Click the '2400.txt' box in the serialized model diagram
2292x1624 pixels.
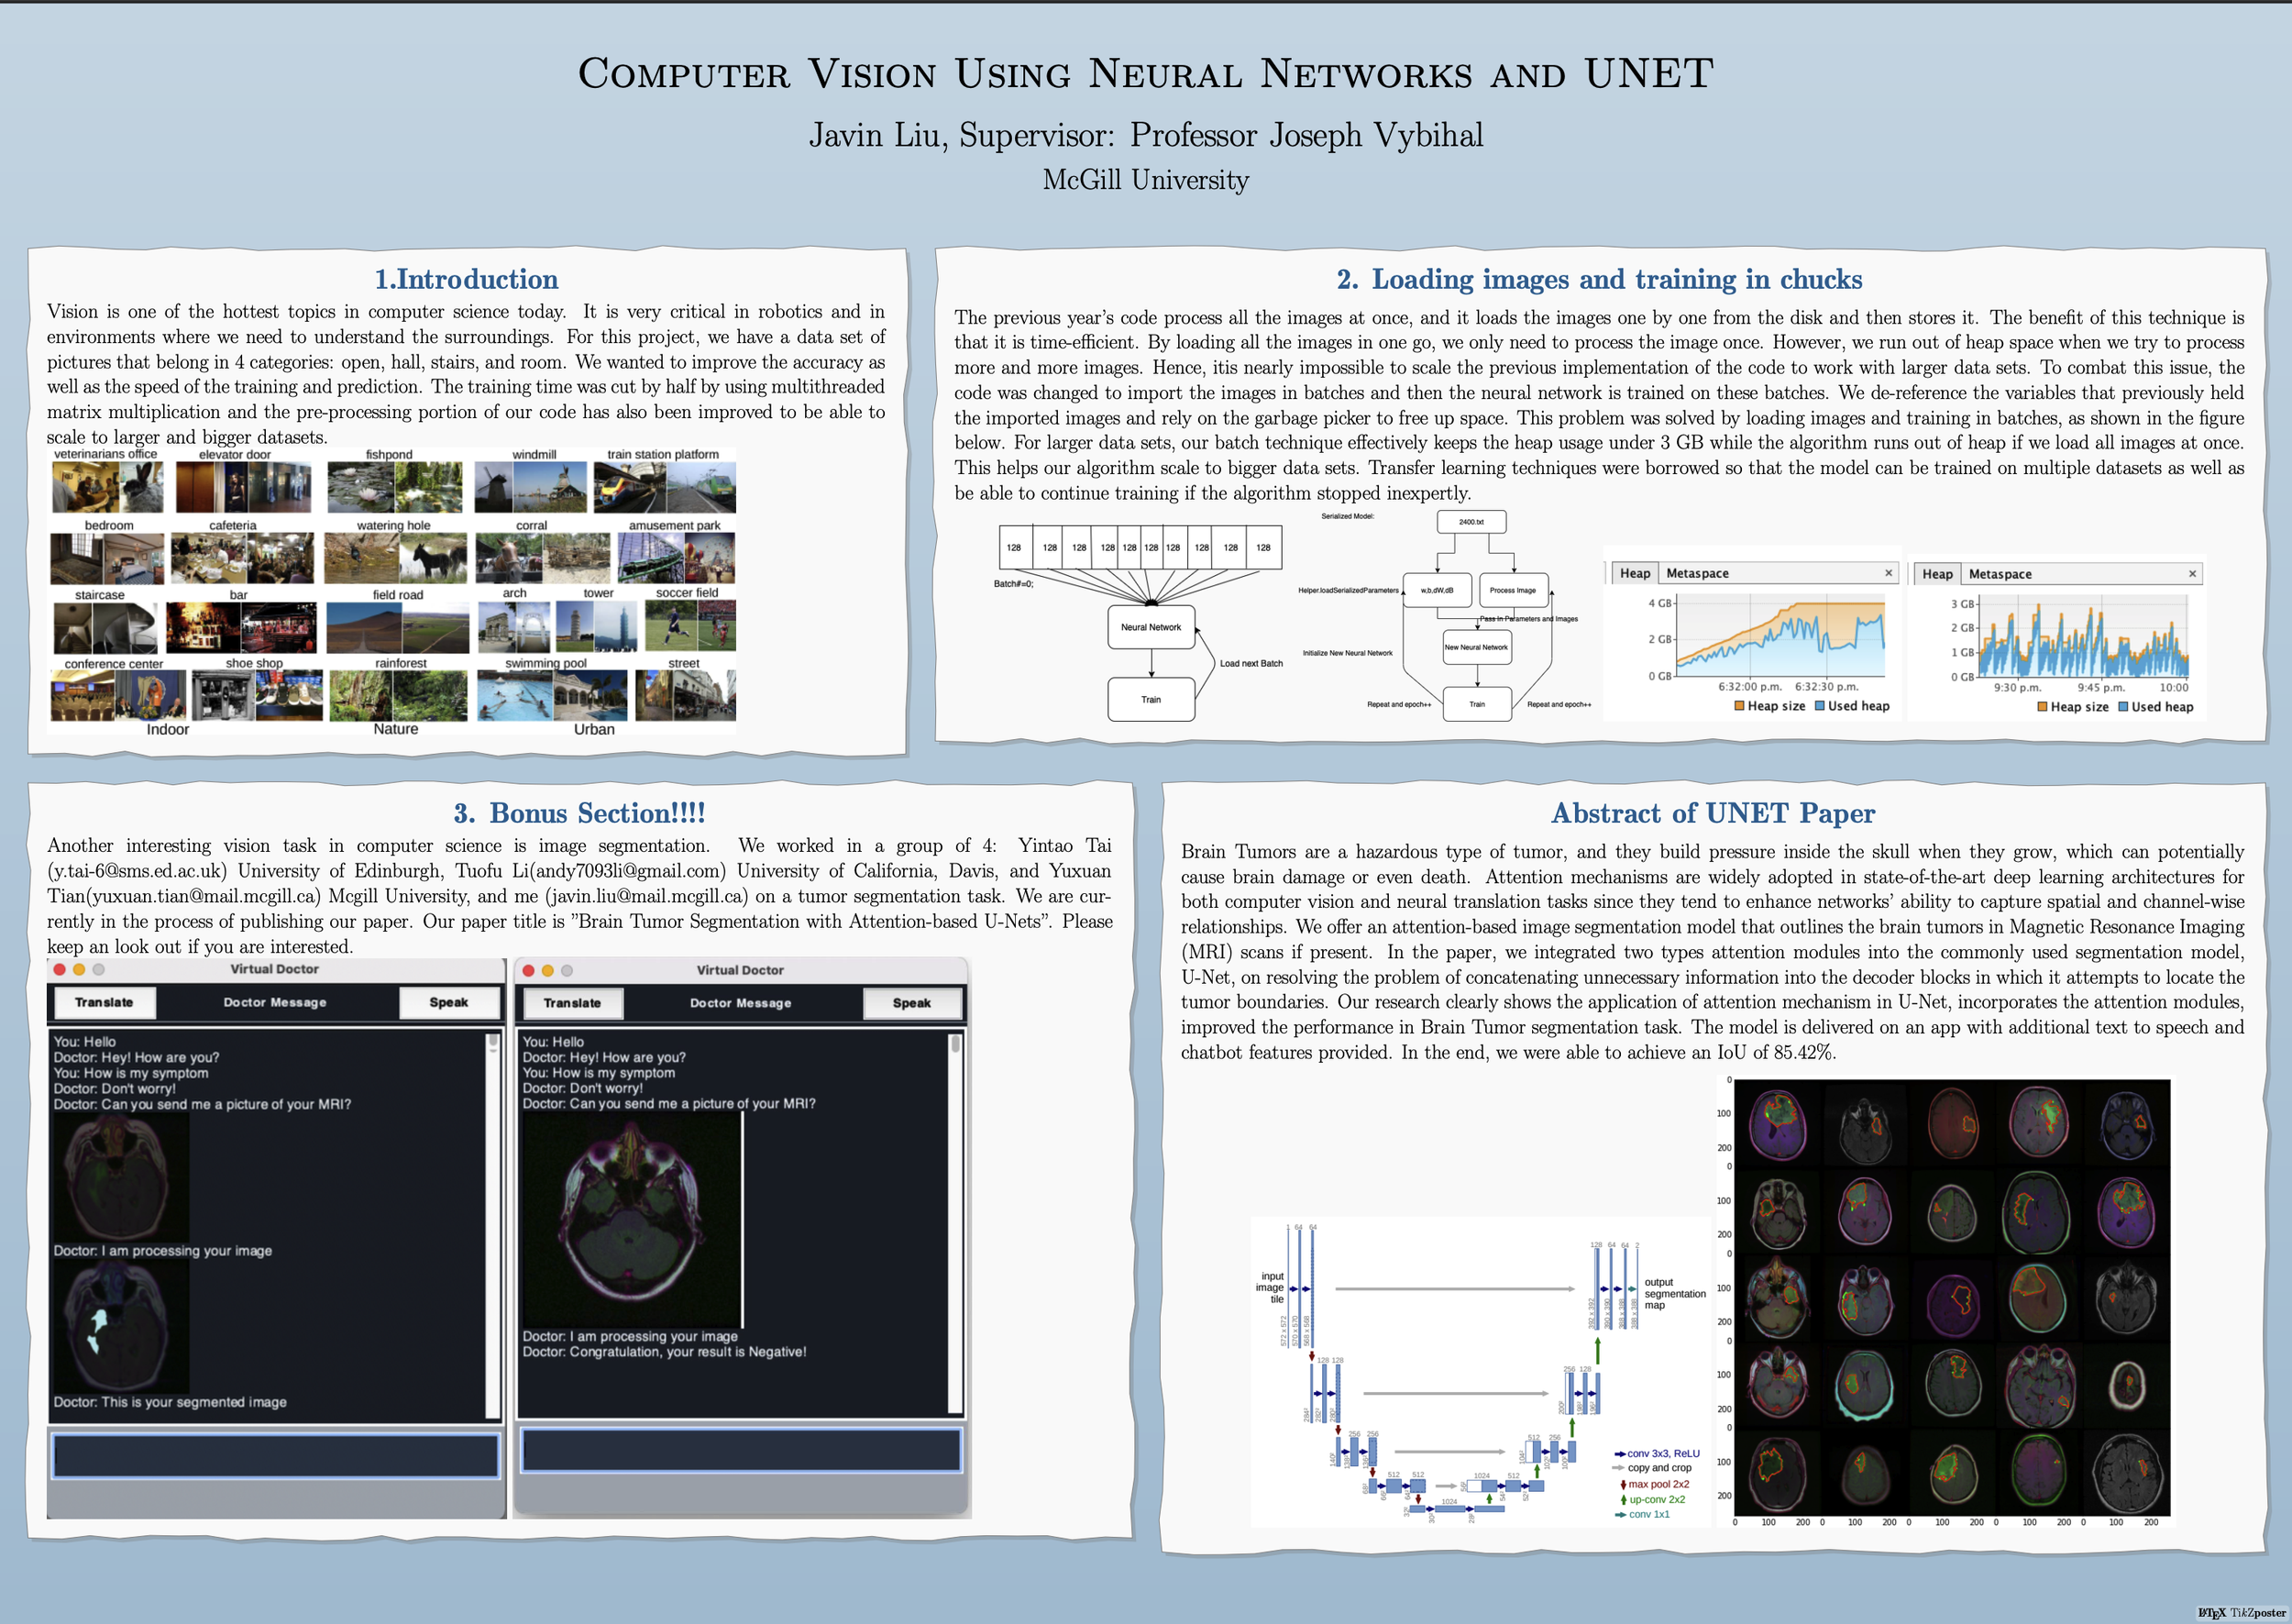click(1471, 522)
